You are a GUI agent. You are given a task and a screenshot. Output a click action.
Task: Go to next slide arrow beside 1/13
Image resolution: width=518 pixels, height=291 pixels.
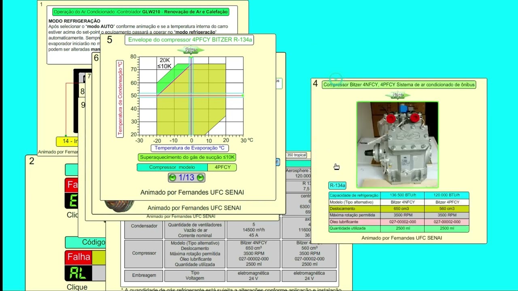200,177
